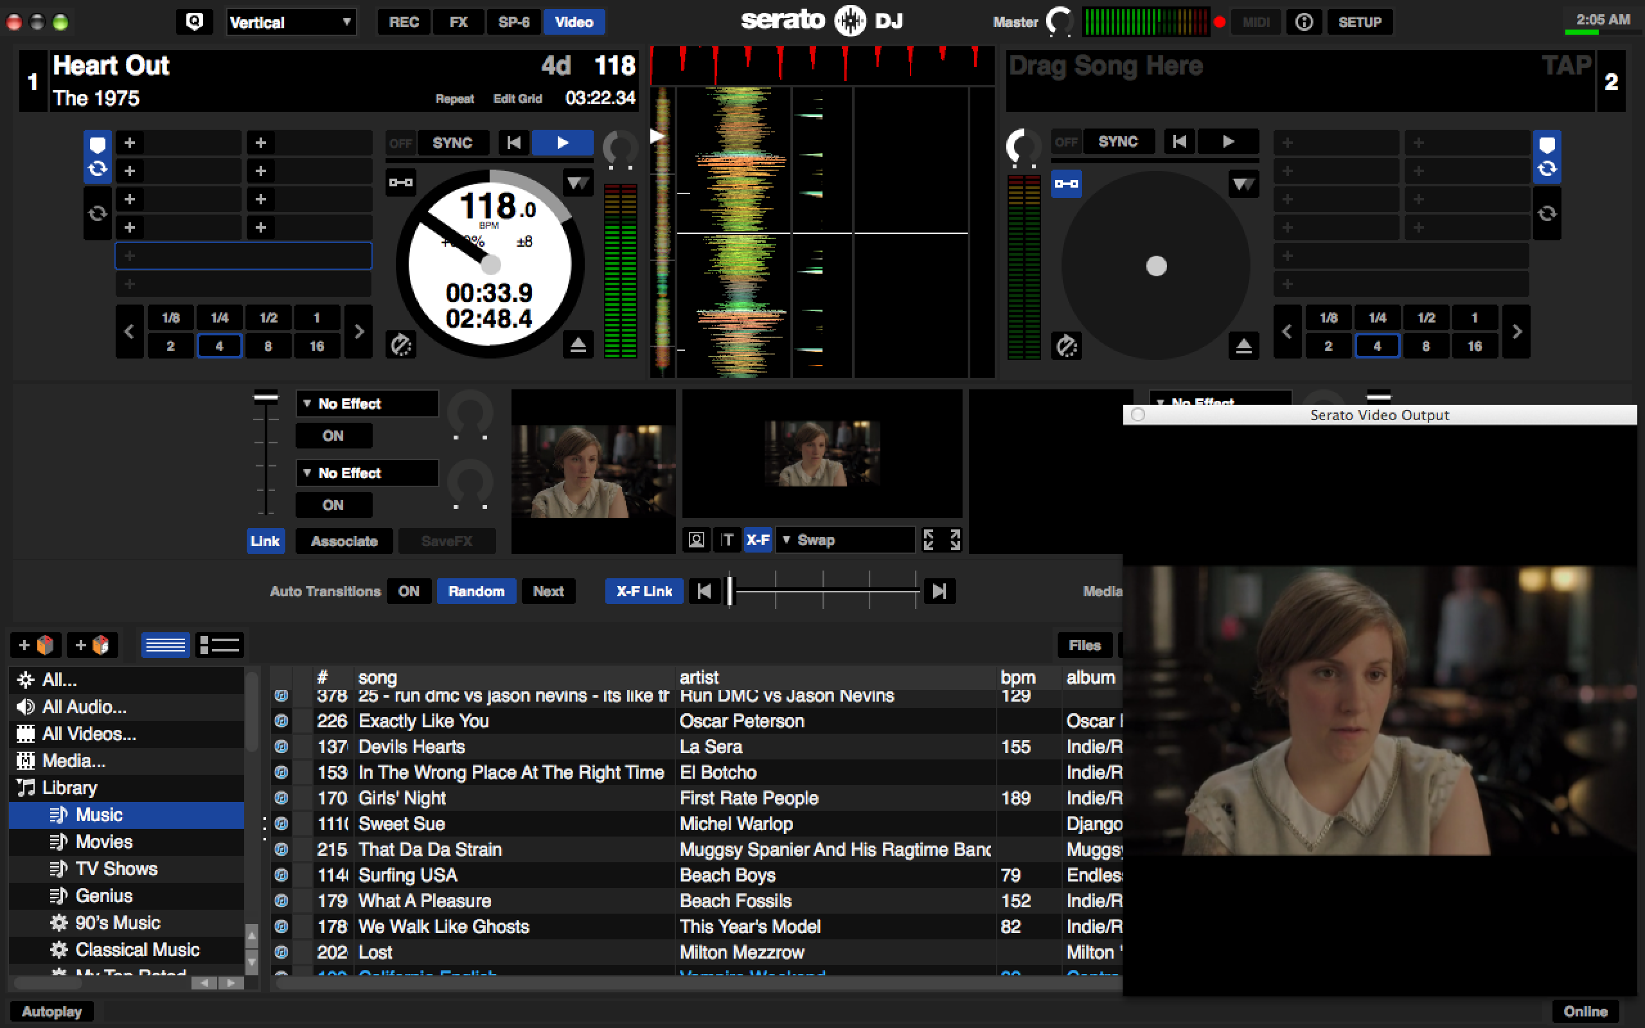Open the Vertical display mode dropdown
The image size is (1645, 1028).
[x=291, y=22]
